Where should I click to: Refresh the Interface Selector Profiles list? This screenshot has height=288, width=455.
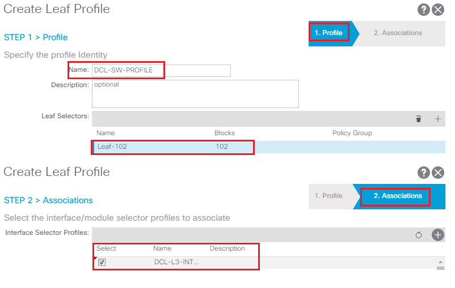[419, 235]
